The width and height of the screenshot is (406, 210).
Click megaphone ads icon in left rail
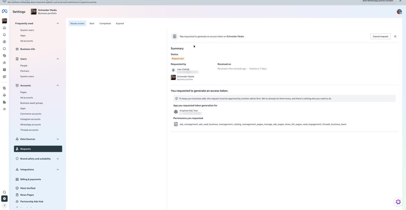coord(4,77)
